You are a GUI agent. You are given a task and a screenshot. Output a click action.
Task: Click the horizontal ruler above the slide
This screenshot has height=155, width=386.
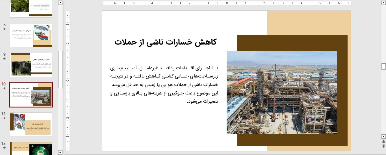[227, 3]
